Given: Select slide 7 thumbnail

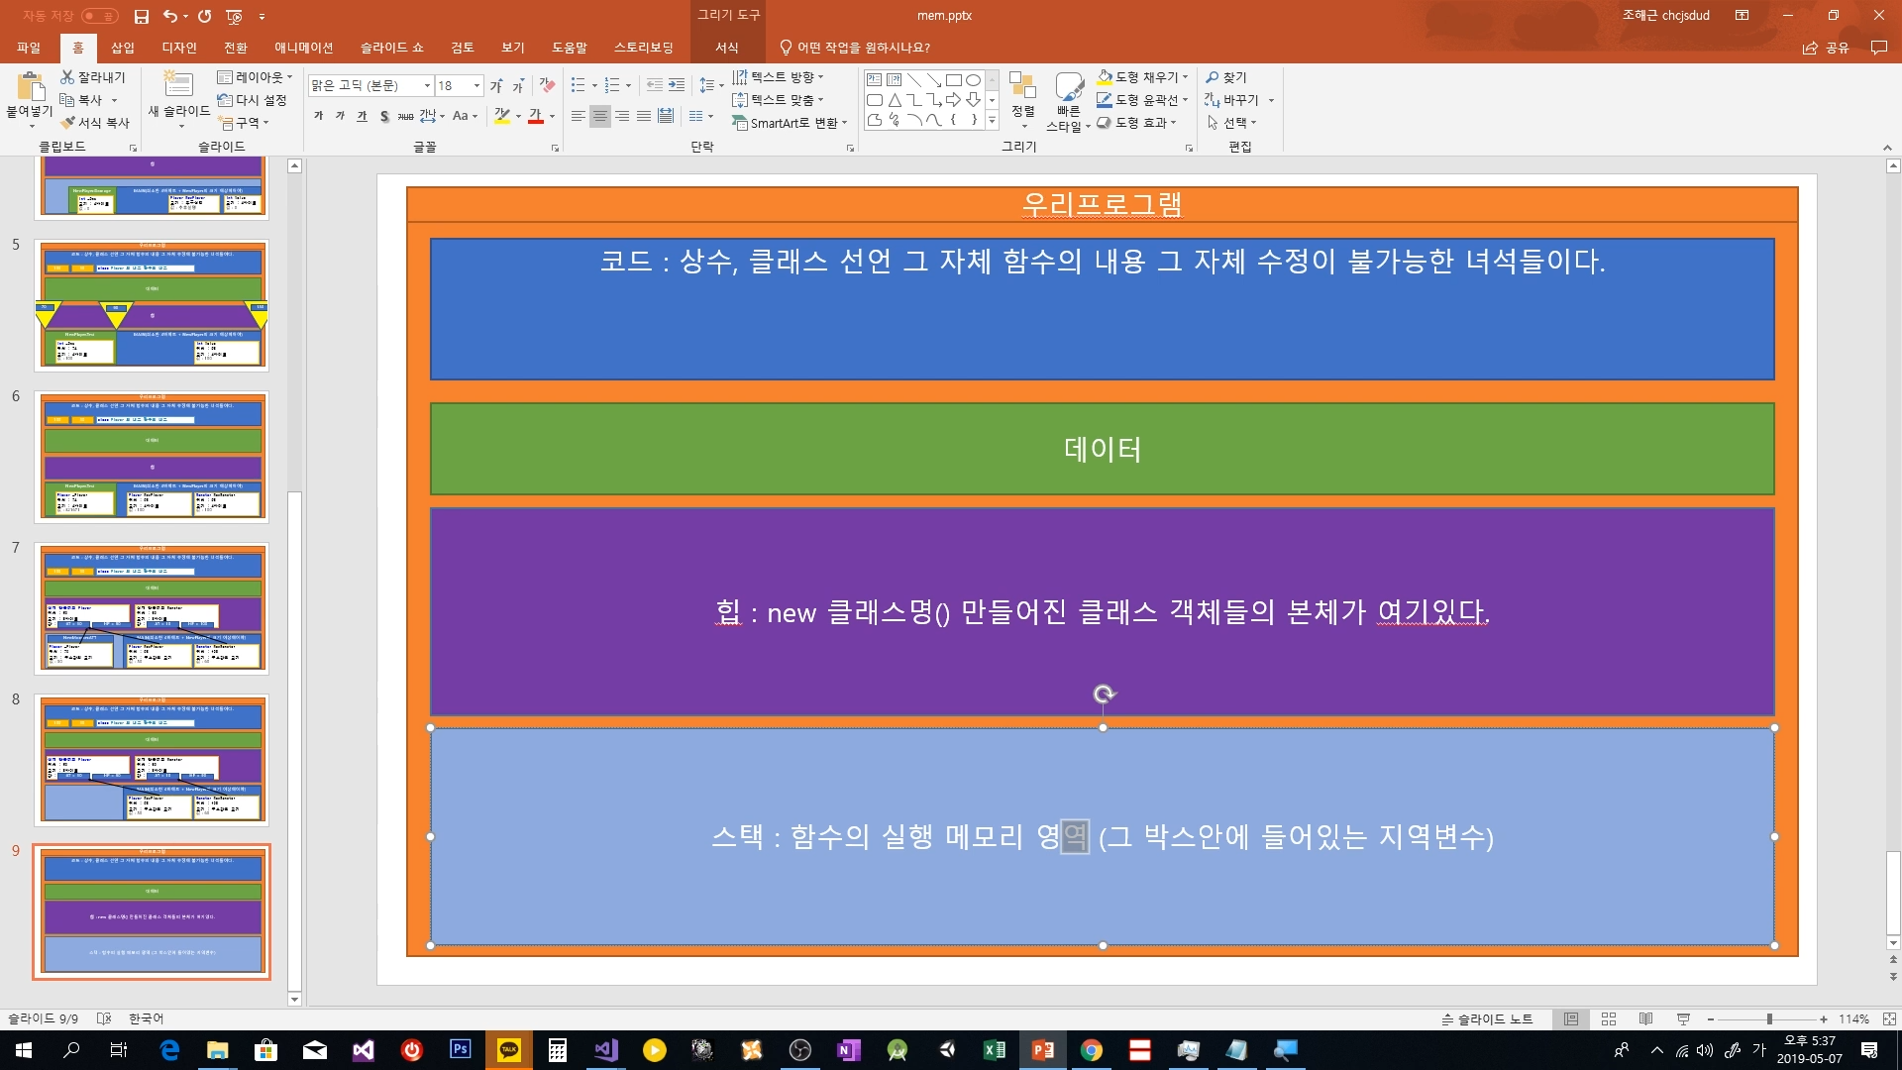Looking at the screenshot, I should 152,608.
